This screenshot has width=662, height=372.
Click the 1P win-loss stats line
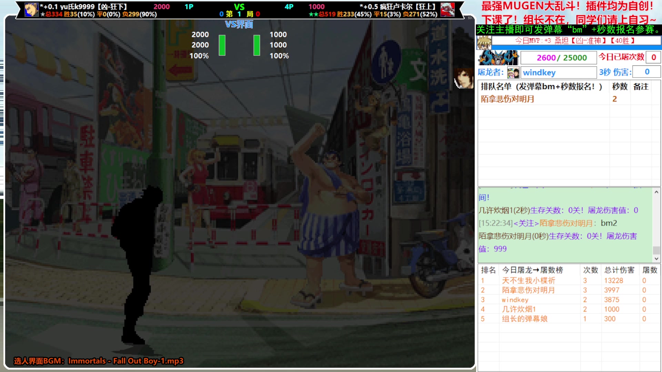click(x=99, y=14)
